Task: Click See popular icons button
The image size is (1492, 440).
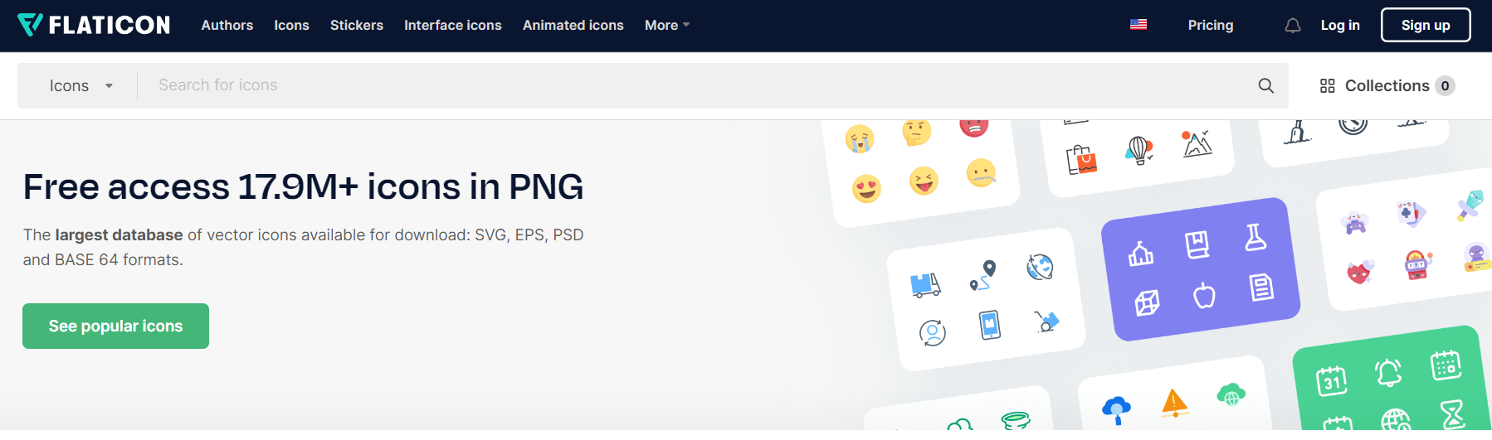Action: 115,326
